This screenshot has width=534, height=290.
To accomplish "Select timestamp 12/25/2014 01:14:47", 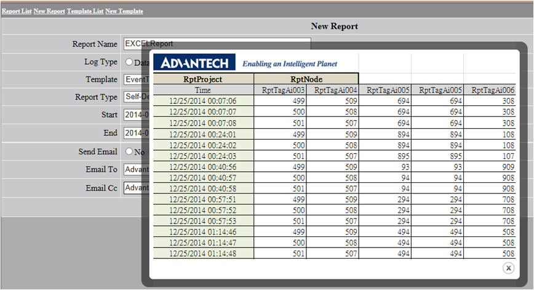I will tap(203, 243).
